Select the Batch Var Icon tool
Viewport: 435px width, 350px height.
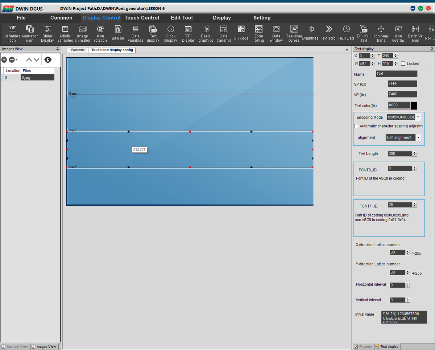coord(416,33)
